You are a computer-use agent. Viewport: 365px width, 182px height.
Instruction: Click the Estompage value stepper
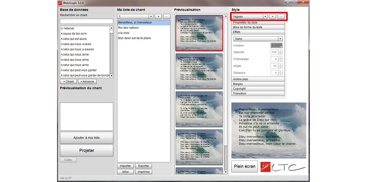point(280,59)
